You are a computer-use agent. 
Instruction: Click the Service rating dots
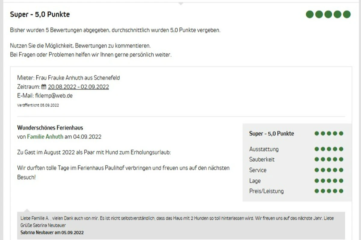pyautogui.click(x=329, y=170)
